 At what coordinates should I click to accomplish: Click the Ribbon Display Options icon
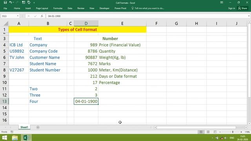click(x=222, y=3)
